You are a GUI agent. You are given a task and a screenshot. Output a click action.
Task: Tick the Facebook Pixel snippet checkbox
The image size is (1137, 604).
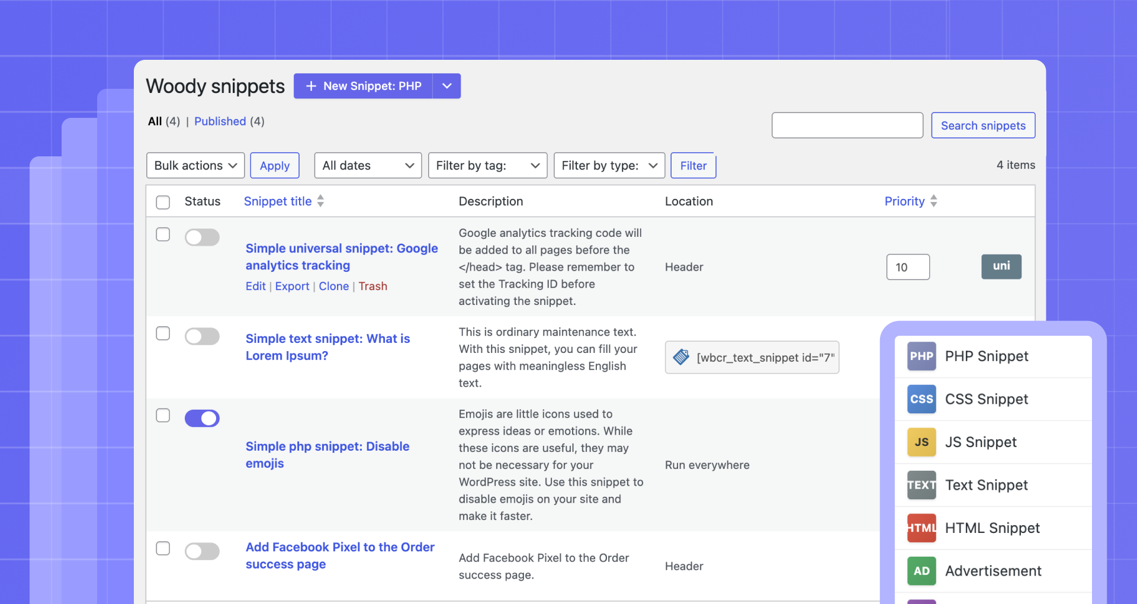point(163,548)
